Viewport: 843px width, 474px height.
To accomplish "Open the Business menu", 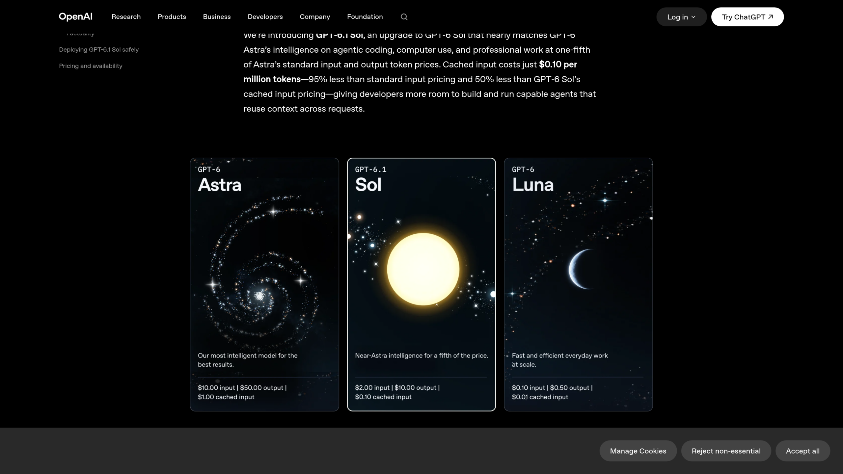I will pos(217,17).
